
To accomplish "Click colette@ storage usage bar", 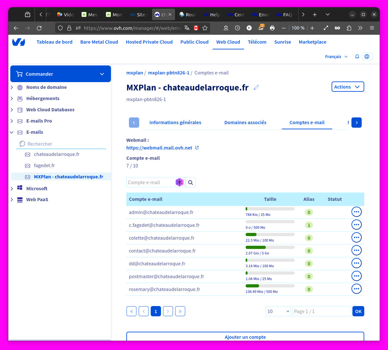I will coord(270,235).
